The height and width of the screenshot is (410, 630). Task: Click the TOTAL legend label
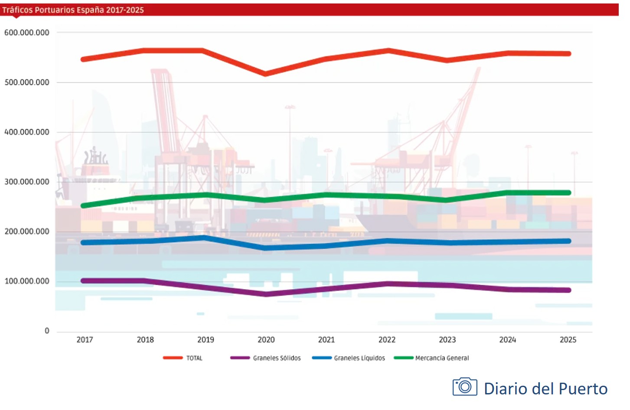[194, 358]
